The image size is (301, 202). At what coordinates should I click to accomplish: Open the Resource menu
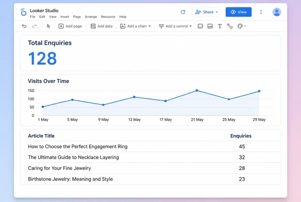tap(108, 17)
